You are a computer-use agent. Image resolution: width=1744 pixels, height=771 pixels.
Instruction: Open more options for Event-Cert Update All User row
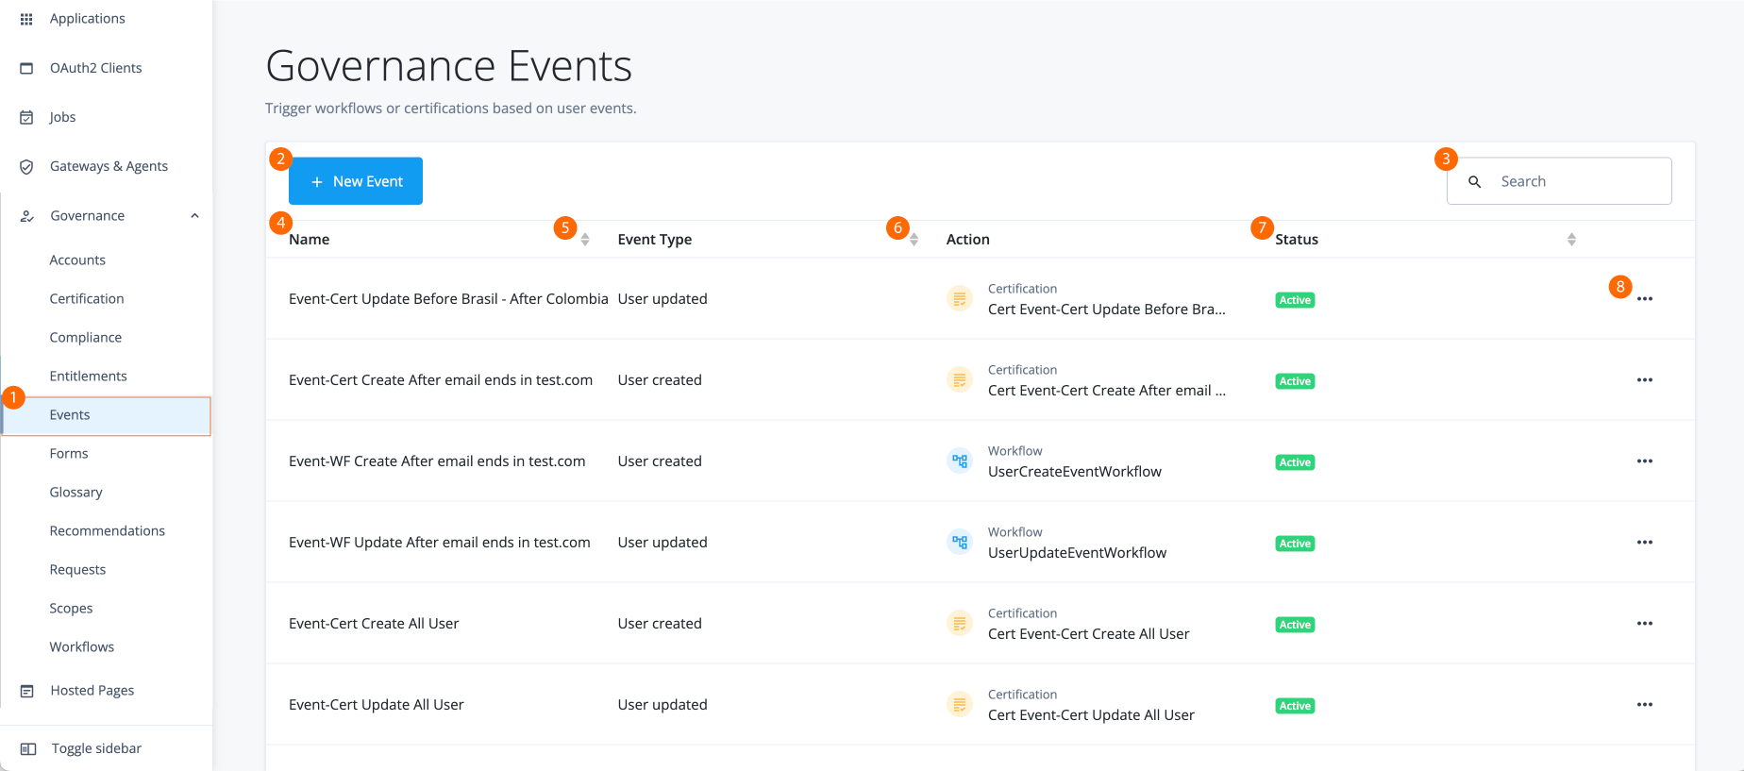(x=1645, y=705)
